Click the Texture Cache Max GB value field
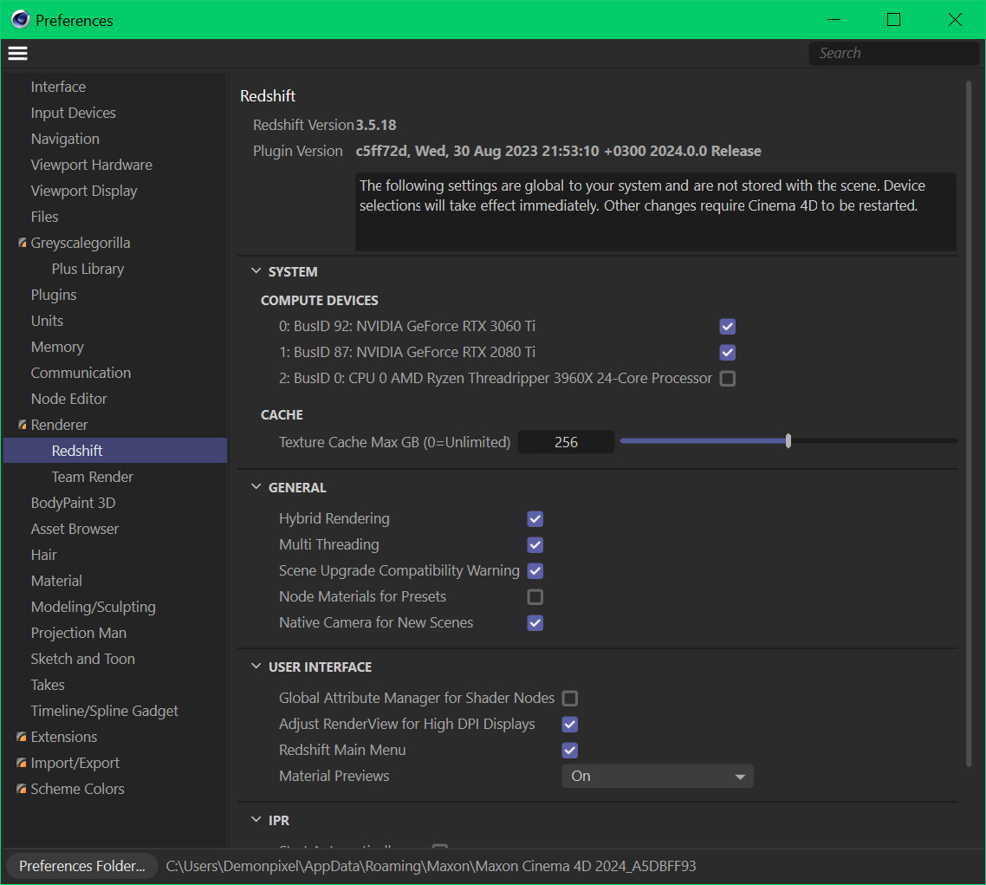 566,442
